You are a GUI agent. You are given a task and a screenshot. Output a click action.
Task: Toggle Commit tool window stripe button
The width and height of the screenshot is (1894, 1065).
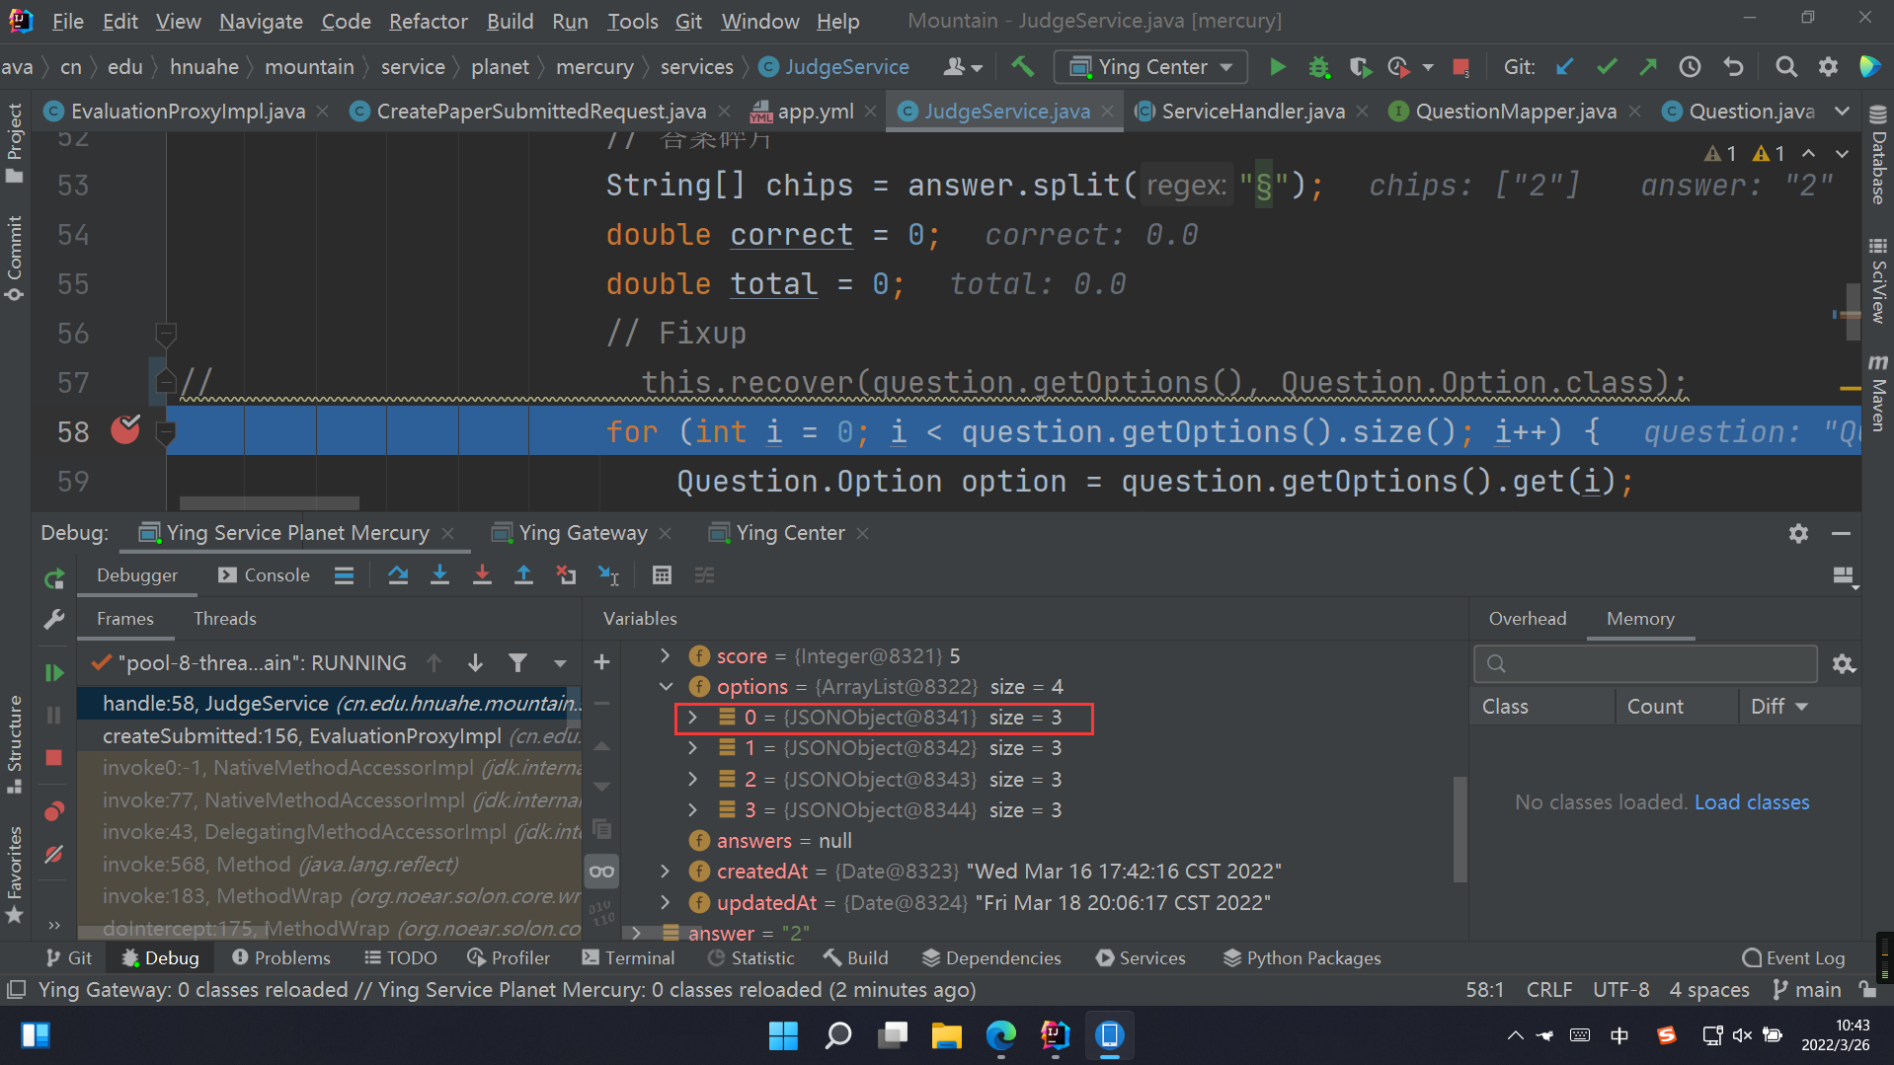(15, 259)
